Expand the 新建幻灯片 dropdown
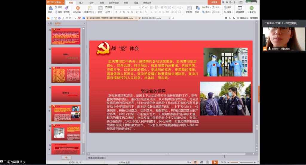Screen dimensions: 306x165 click(x=90, y=12)
